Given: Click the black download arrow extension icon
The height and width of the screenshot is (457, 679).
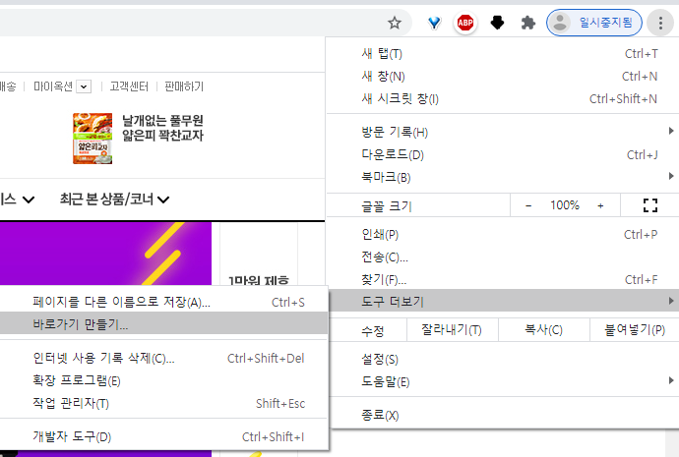Looking at the screenshot, I should (x=497, y=23).
